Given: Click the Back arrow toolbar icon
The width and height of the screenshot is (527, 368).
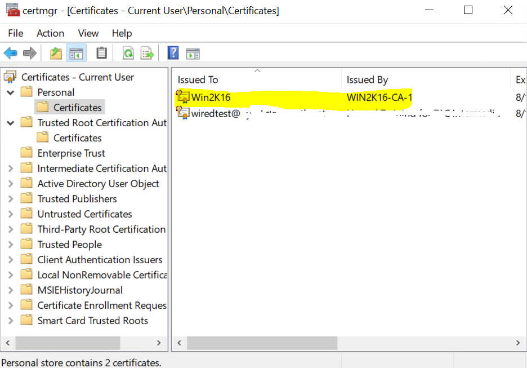Looking at the screenshot, I should coord(10,54).
